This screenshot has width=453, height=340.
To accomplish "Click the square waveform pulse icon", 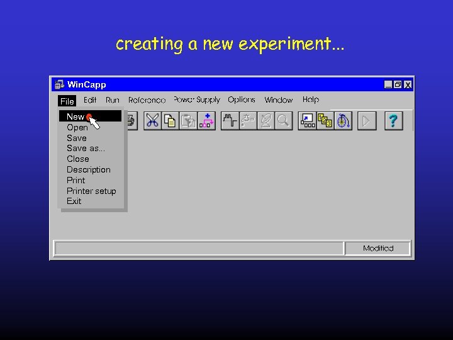I will tap(230, 121).
